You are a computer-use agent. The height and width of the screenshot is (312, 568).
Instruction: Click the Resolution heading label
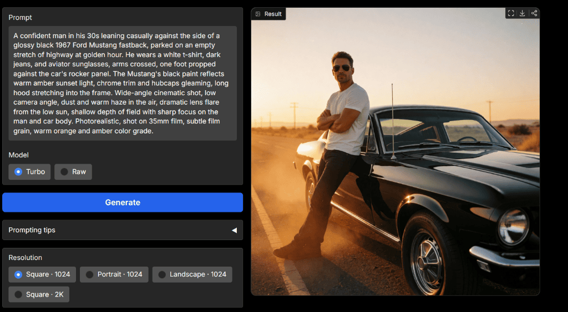(x=26, y=257)
